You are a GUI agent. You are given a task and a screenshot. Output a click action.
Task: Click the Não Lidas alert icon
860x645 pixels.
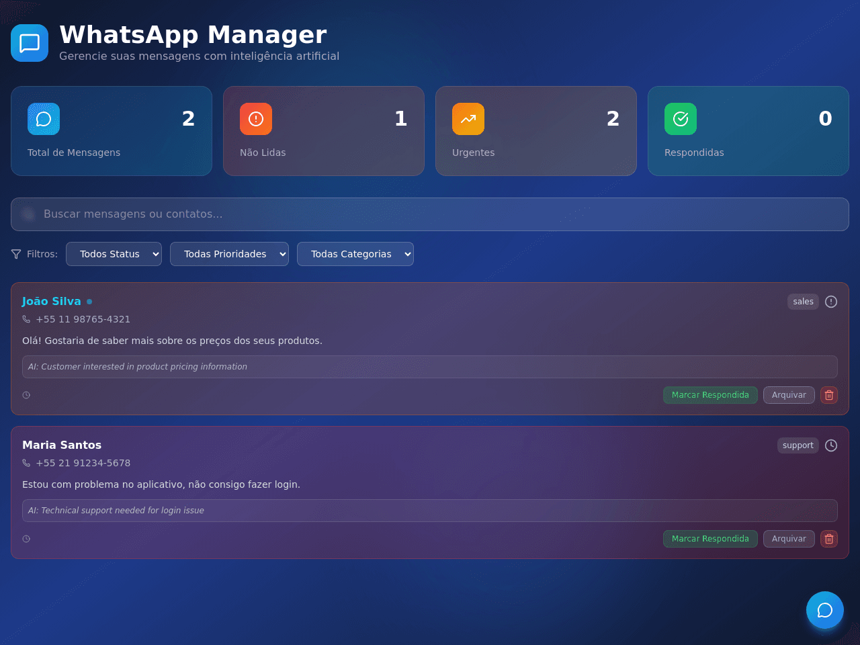256,119
